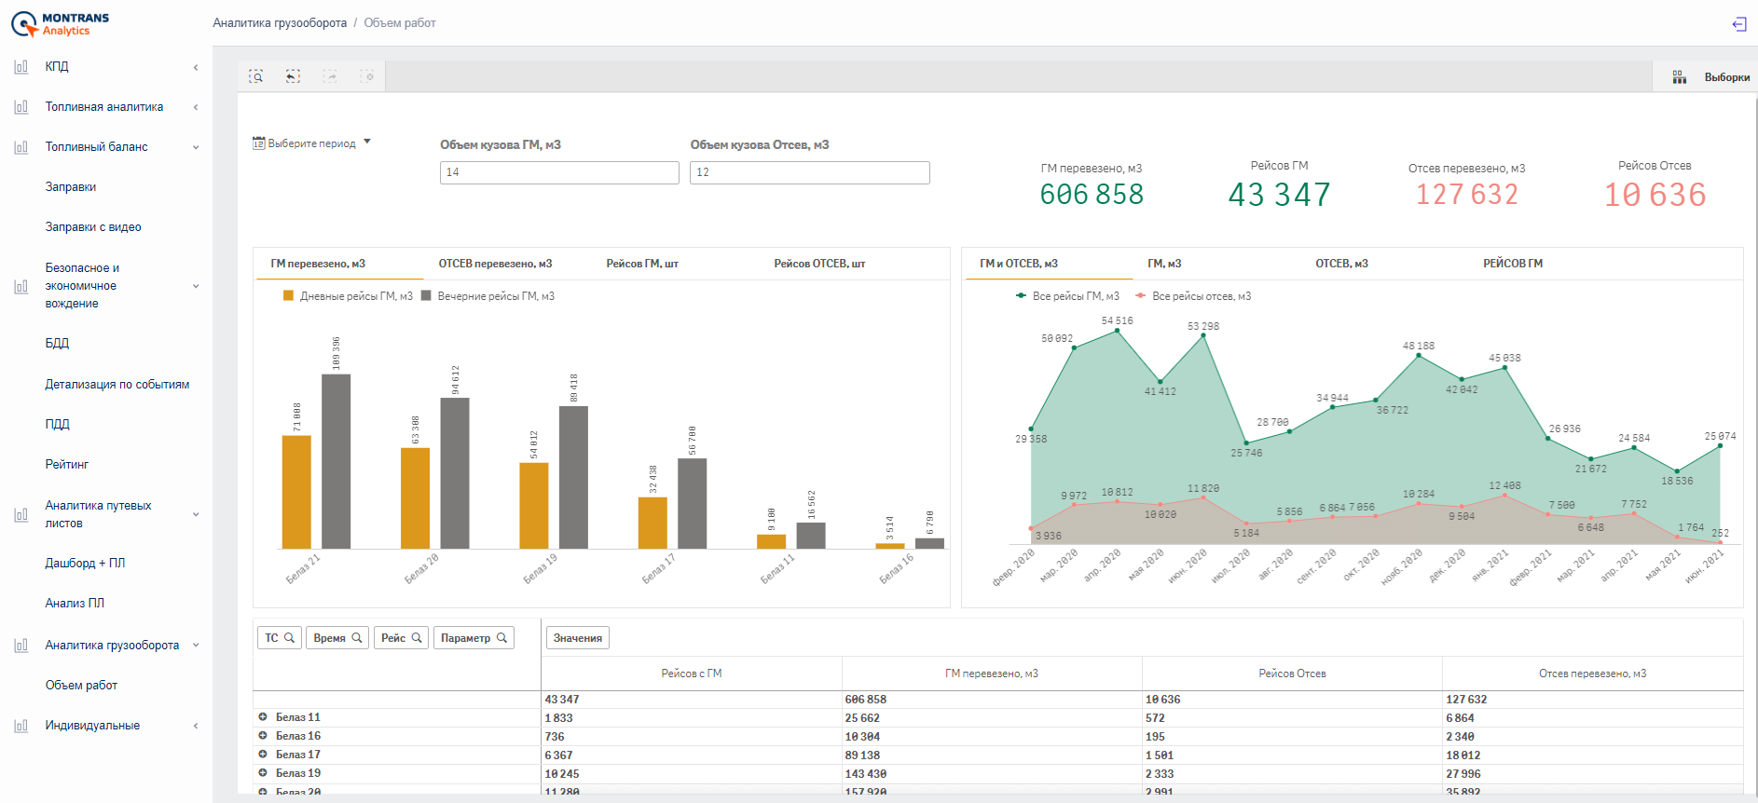Open Рейтинг sidebar page
The image size is (1758, 803).
[x=67, y=465]
